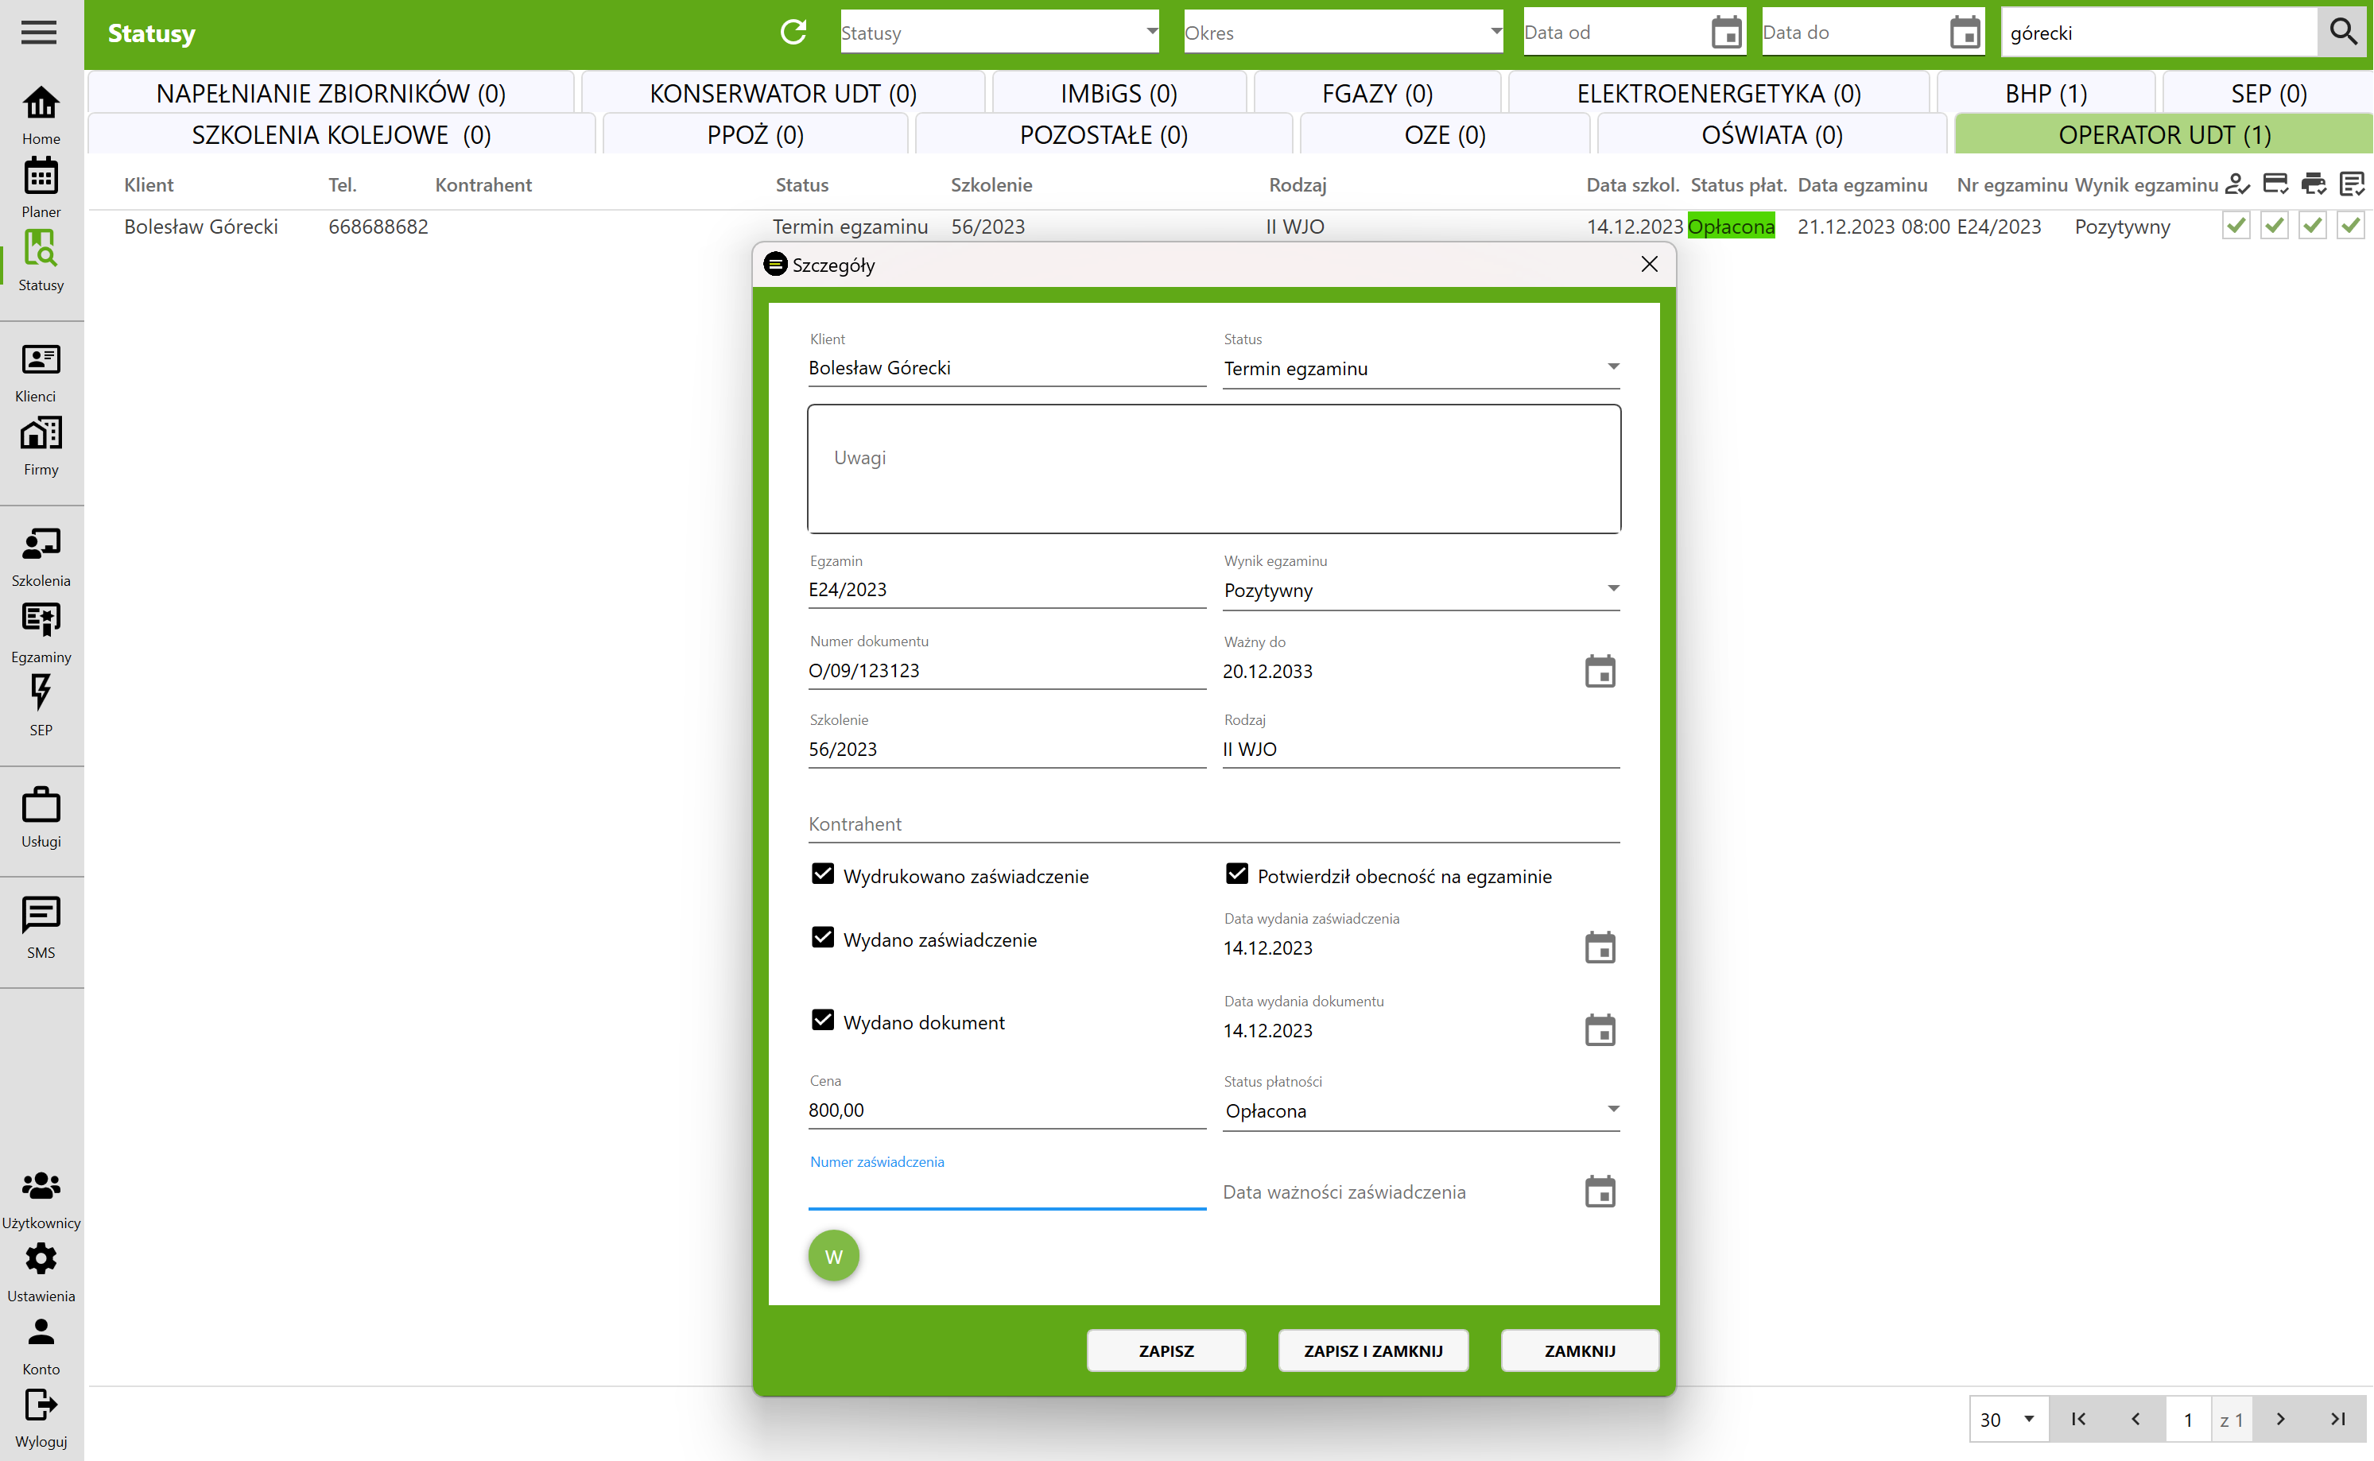This screenshot has height=1461, width=2374.
Task: Open the Klienci sidebar section
Action: 41,373
